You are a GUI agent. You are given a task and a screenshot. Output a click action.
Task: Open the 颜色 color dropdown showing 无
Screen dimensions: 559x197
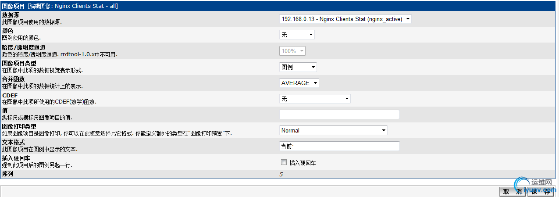tap(297, 35)
